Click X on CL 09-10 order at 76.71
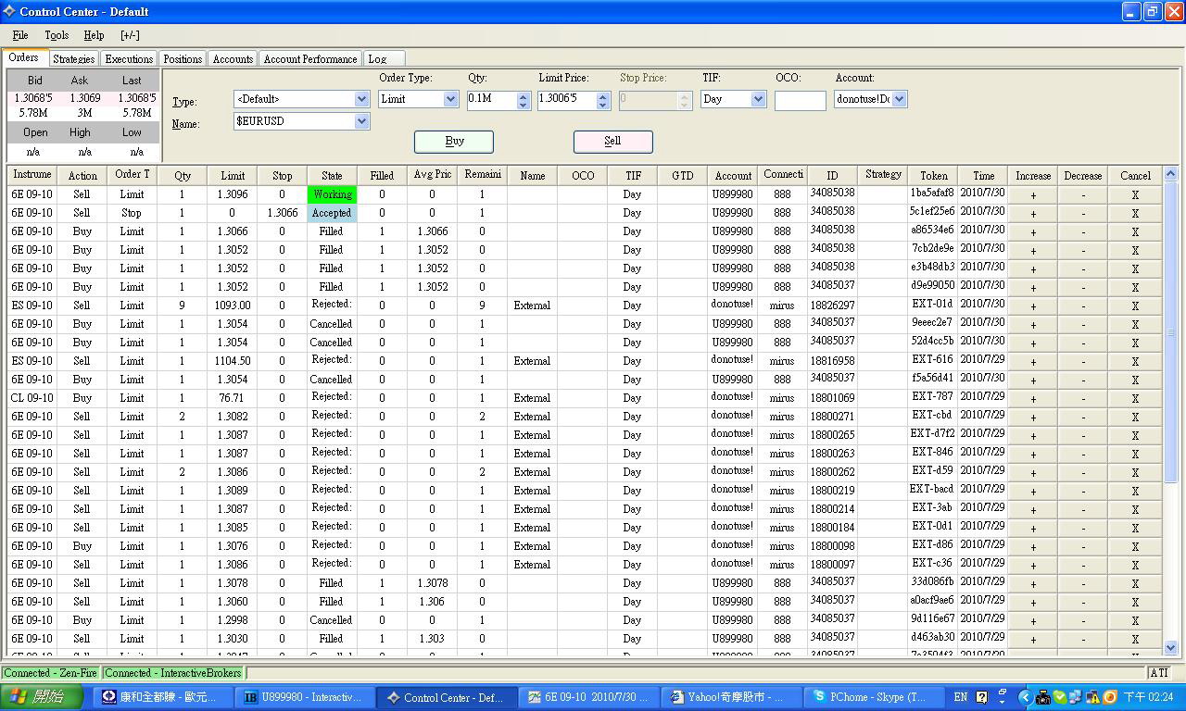 tap(1134, 398)
